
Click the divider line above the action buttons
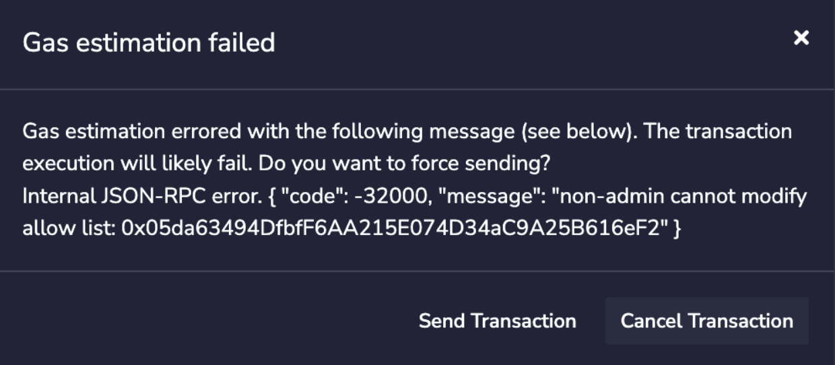point(417,271)
